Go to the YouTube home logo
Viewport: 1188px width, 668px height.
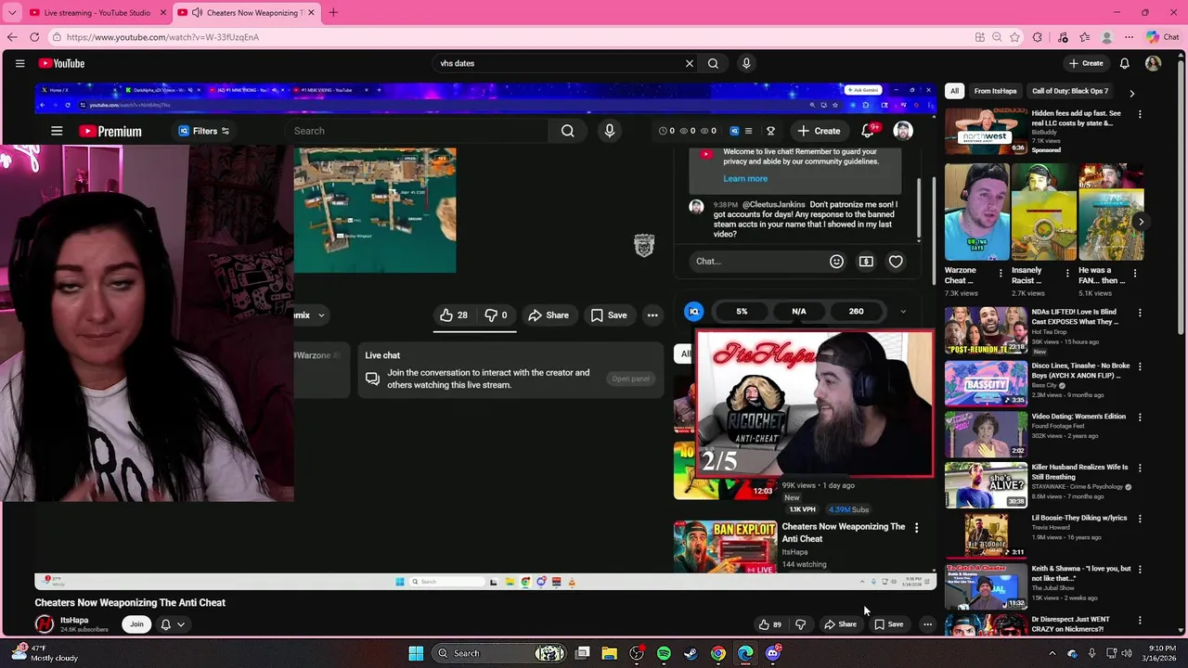61,63
